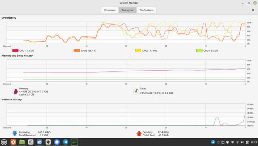Click the System Monitor taskbar icon
Image resolution: width=258 pixels, height=146 pixels.
[74, 142]
